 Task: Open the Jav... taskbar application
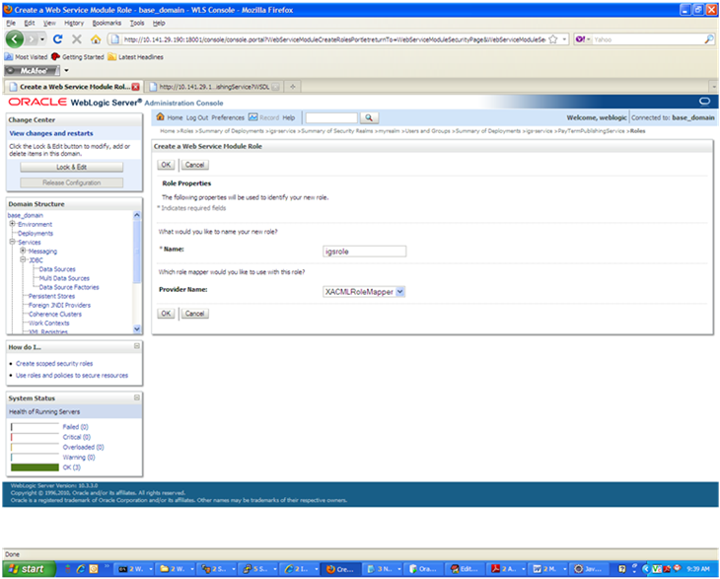tap(589, 569)
